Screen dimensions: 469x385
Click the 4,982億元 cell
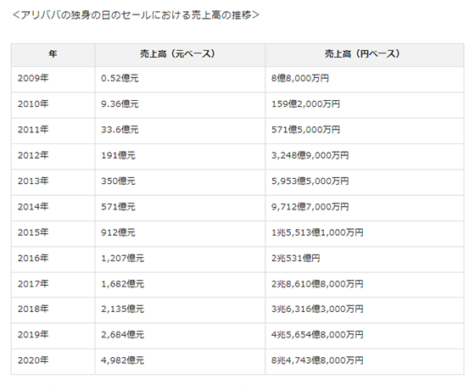(x=180, y=361)
